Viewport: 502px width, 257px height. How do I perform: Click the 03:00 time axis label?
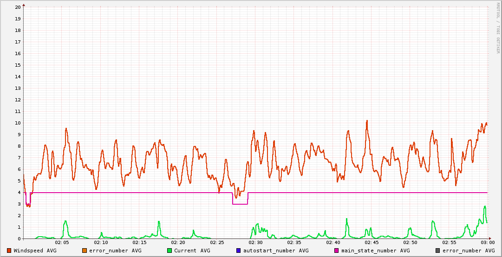coord(487,243)
